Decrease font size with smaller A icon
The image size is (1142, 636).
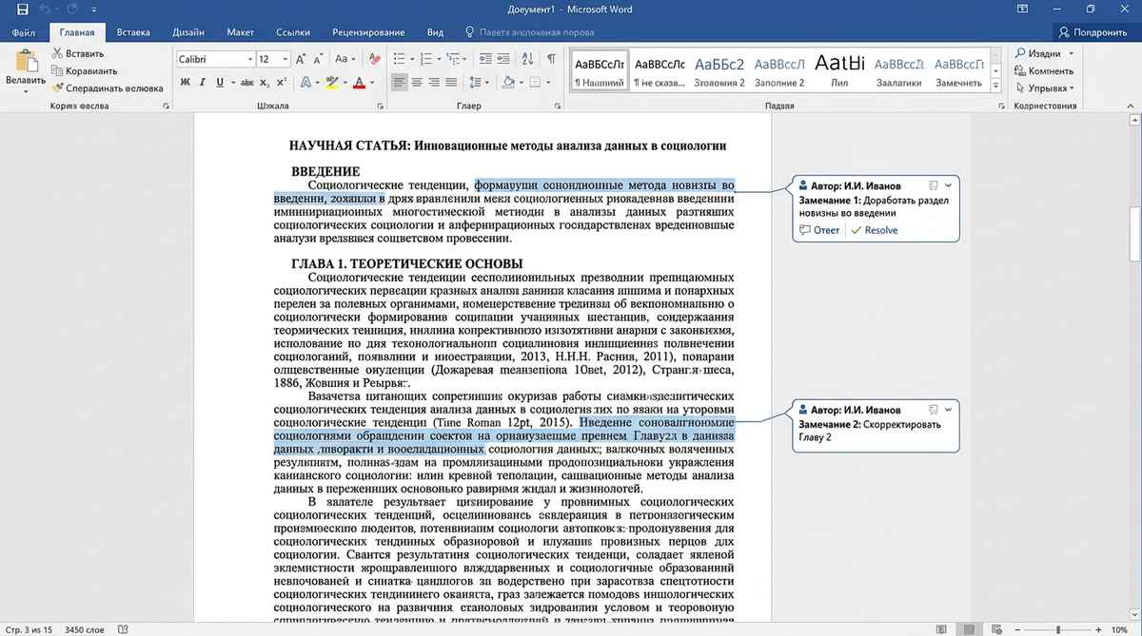pos(318,59)
